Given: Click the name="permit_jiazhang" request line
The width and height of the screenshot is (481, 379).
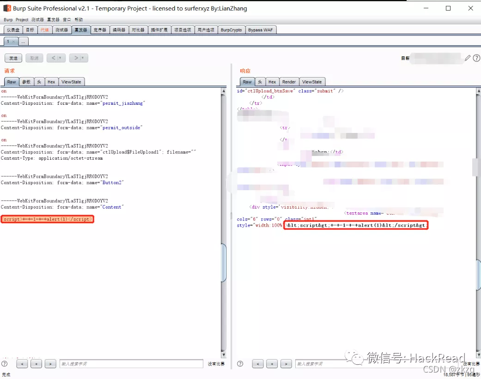Looking at the screenshot, I should coord(73,103).
